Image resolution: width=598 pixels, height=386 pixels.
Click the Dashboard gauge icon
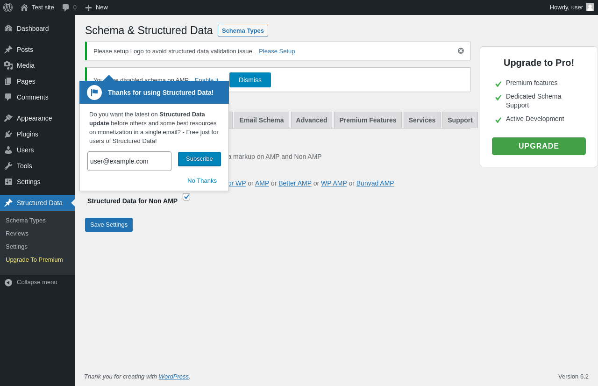(x=8, y=29)
